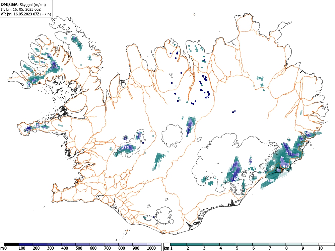Click the "7" label on the kilometer scale
Viewport: 335px width, 251px height.
point(270,248)
